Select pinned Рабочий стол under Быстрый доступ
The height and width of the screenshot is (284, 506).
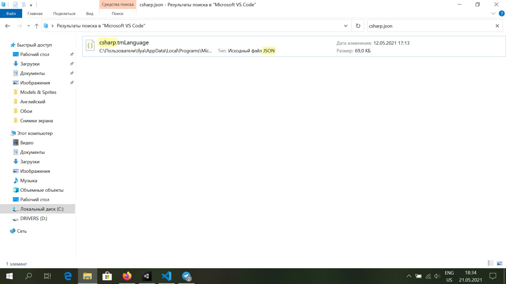35,54
